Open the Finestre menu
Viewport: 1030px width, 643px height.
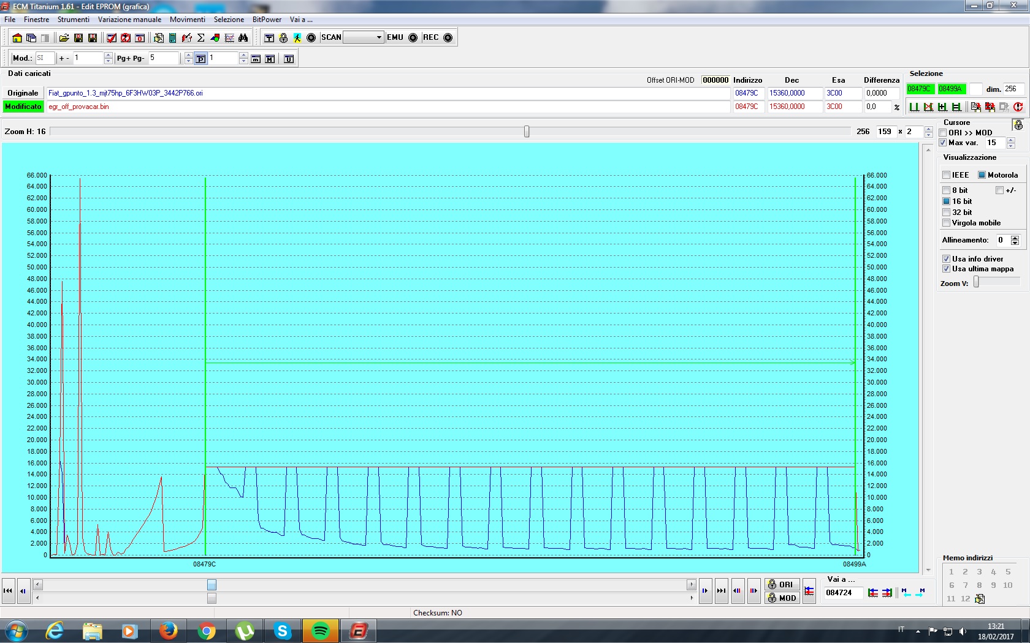pos(37,20)
